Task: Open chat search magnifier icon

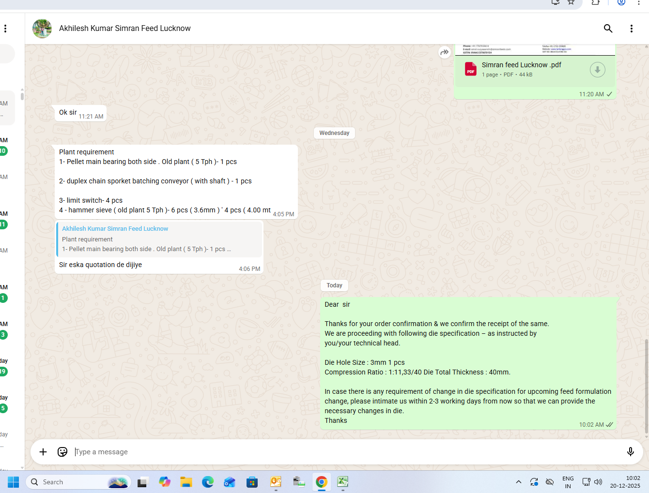Action: 608,29
